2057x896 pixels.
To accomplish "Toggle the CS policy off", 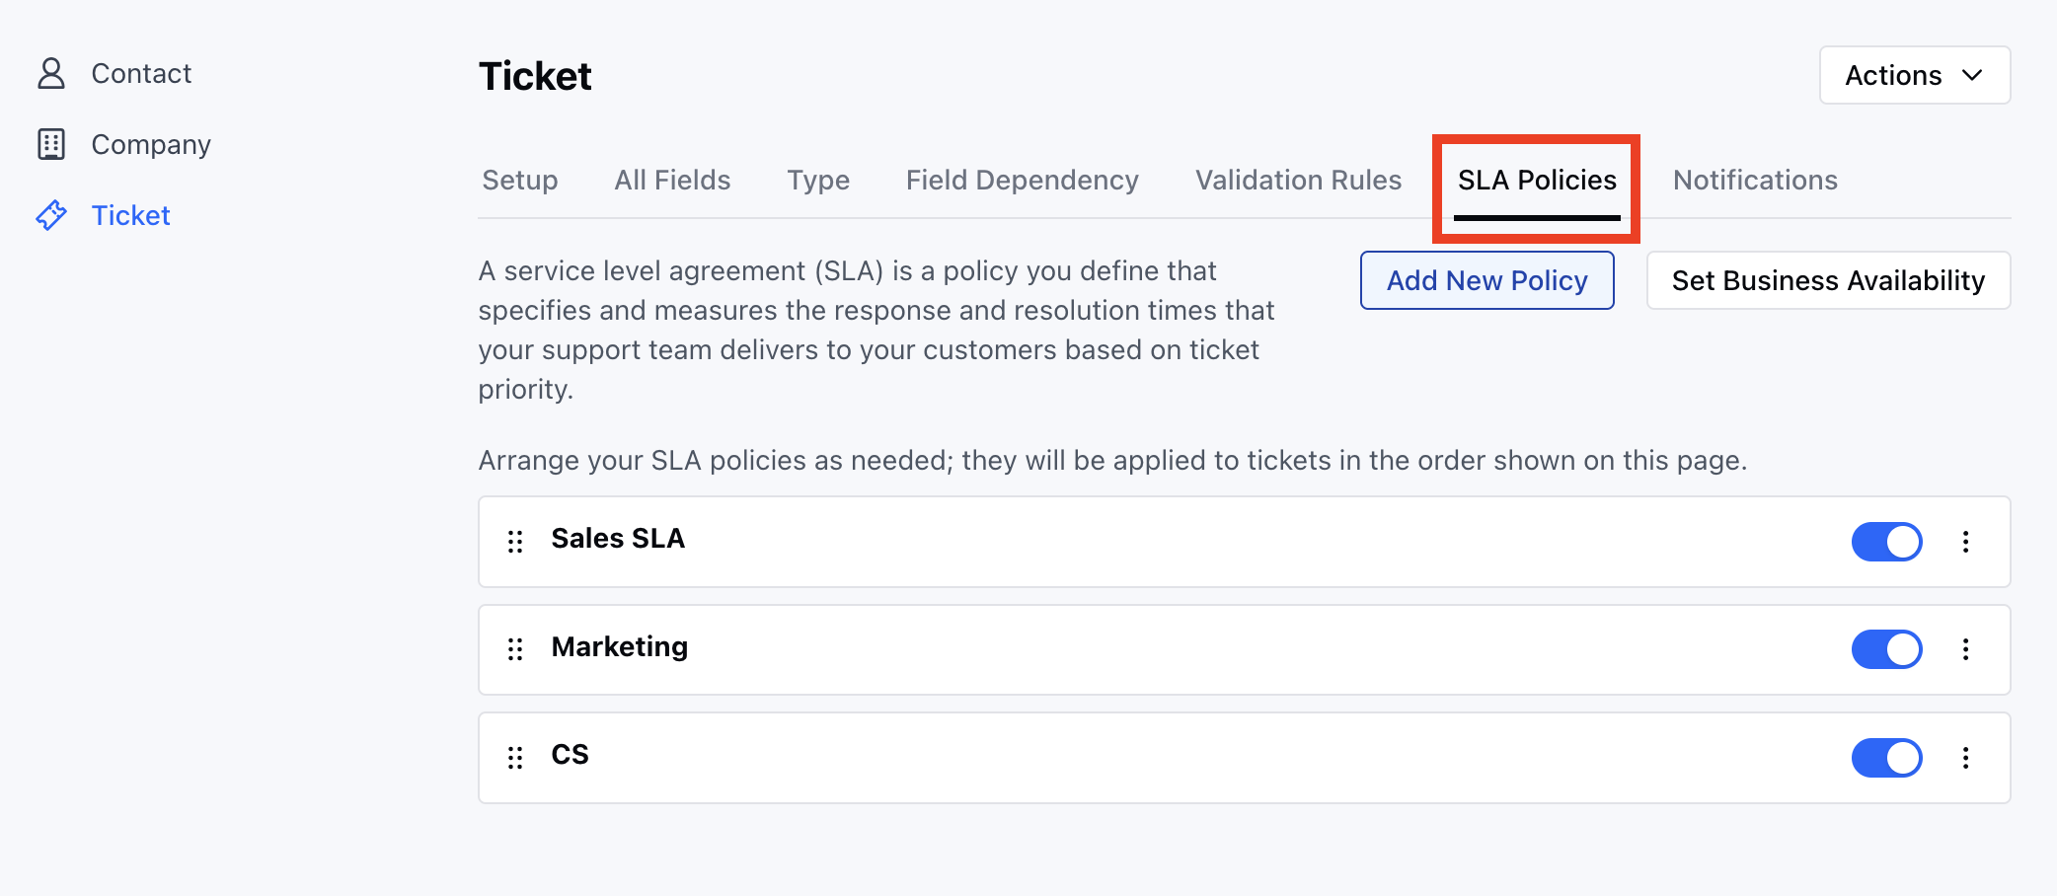I will 1886,757.
